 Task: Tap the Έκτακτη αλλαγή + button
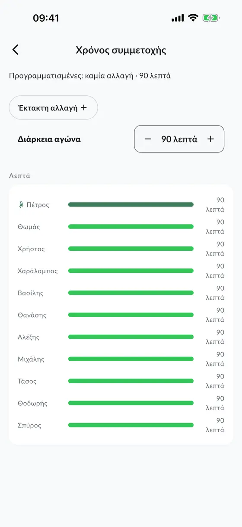(x=53, y=107)
